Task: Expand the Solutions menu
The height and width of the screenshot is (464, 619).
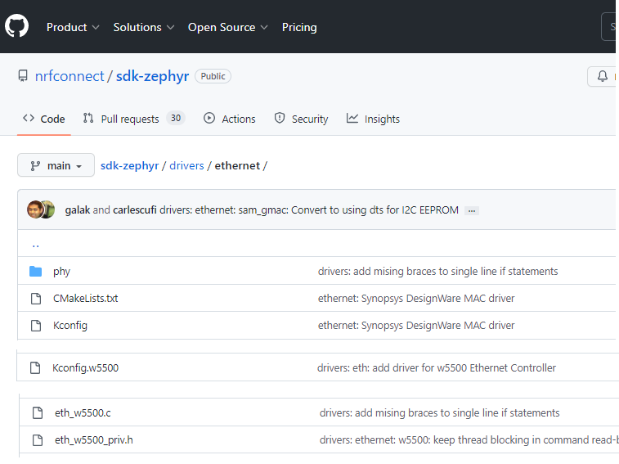Action: pyautogui.click(x=144, y=27)
